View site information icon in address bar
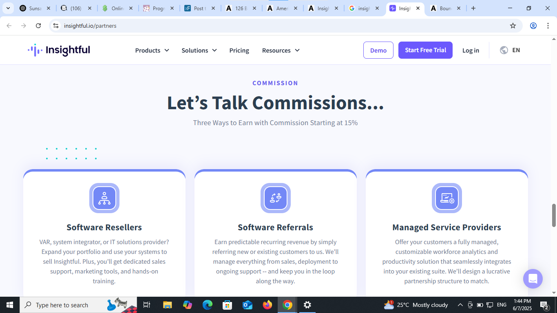Image resolution: width=557 pixels, height=313 pixels. 56,26
